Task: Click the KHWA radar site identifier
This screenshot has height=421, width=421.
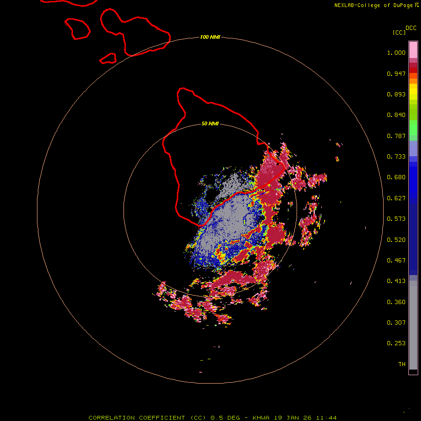Action: click(x=261, y=418)
